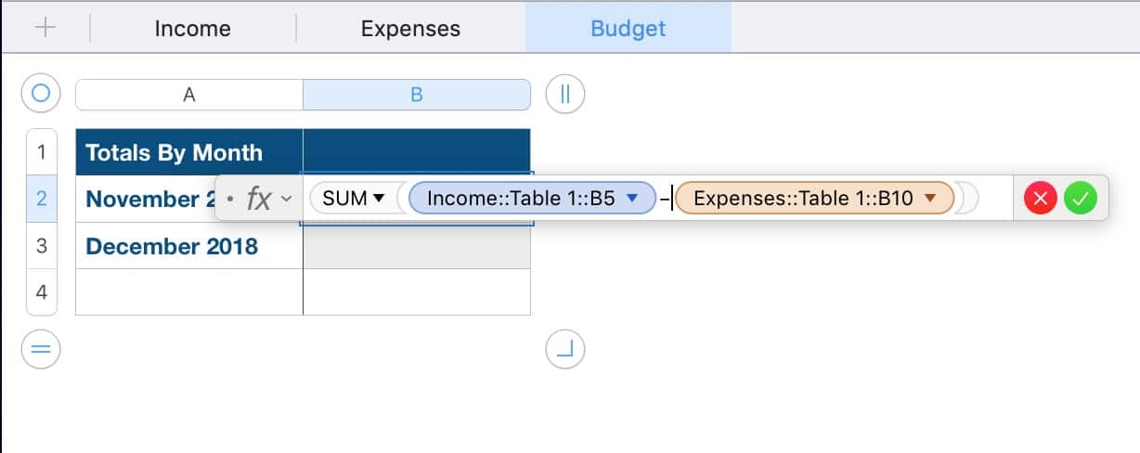Click the table select circle handle
Screen dimensions: 1140x453
pyautogui.click(x=41, y=94)
